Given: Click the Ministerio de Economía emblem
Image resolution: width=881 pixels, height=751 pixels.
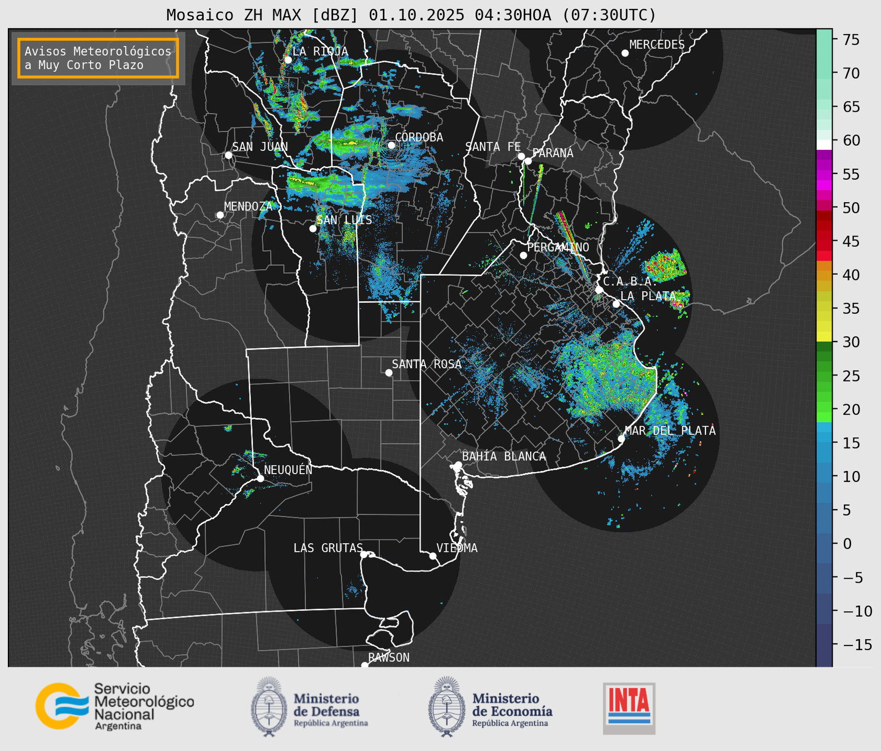Looking at the screenshot, I should (446, 707).
